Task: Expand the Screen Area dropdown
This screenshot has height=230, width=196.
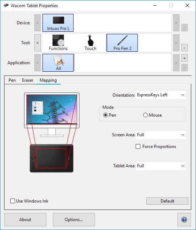Action: (x=161, y=135)
